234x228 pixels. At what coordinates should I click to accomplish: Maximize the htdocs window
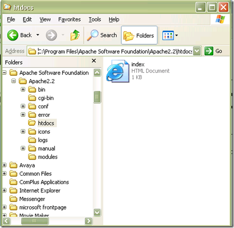212,7
